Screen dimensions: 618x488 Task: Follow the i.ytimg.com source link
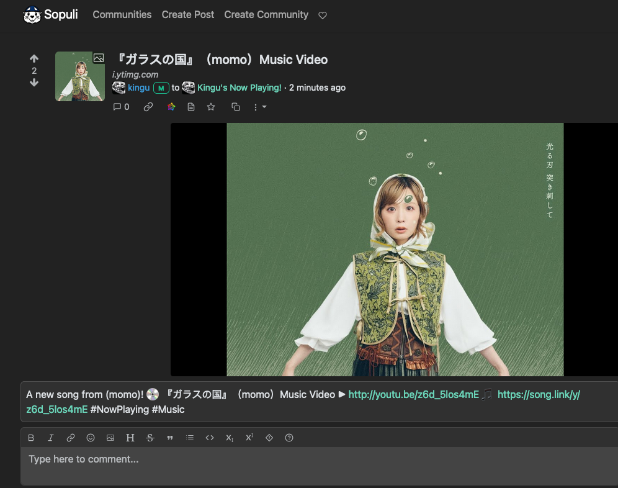coord(135,75)
